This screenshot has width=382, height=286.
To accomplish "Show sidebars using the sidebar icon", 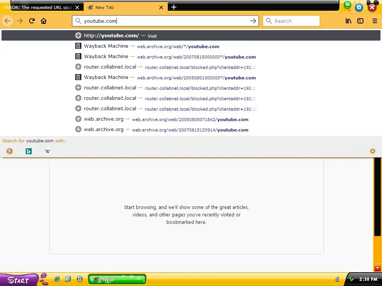I will (x=360, y=21).
